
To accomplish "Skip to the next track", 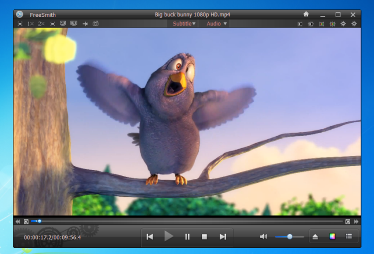I will pyautogui.click(x=223, y=236).
